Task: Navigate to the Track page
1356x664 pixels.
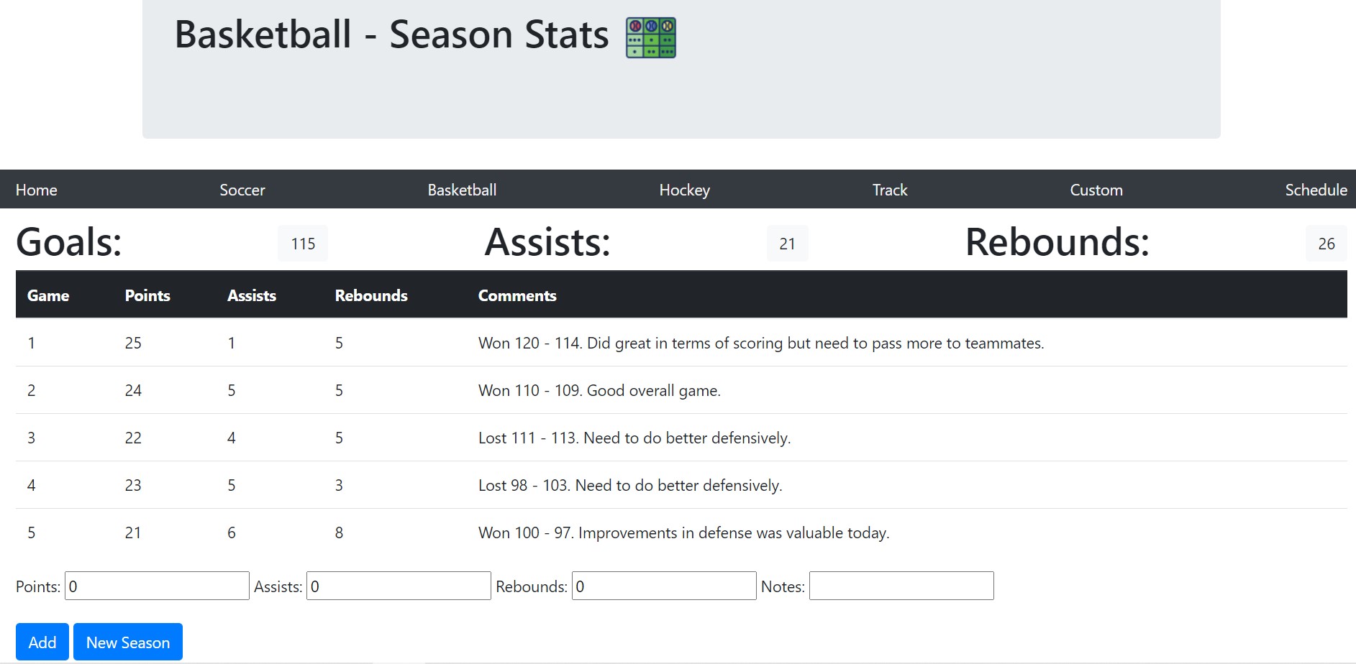Action: tap(889, 190)
